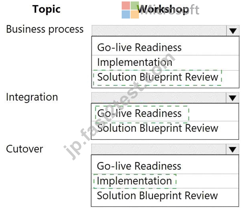Click the Integration topic label
The height and width of the screenshot is (208, 241).
pyautogui.click(x=32, y=97)
